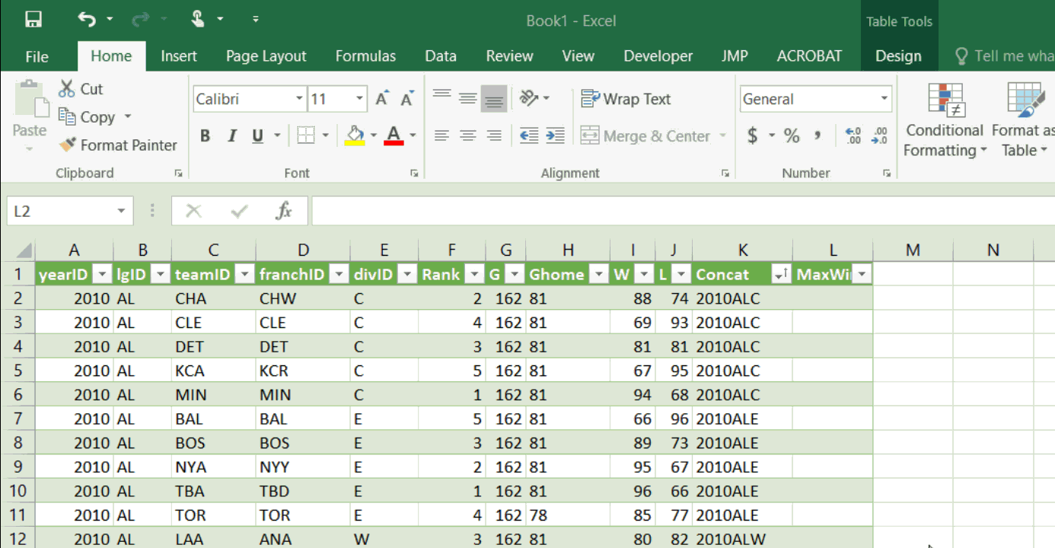The height and width of the screenshot is (548, 1055).
Task: Open the yearID column filter dropdown
Action: coord(101,275)
